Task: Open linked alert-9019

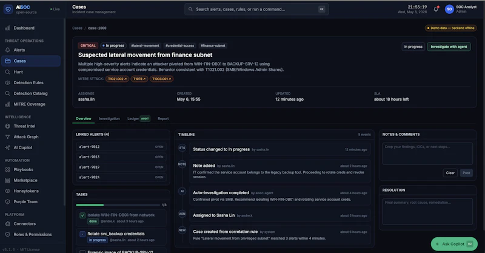Action: pos(121,167)
